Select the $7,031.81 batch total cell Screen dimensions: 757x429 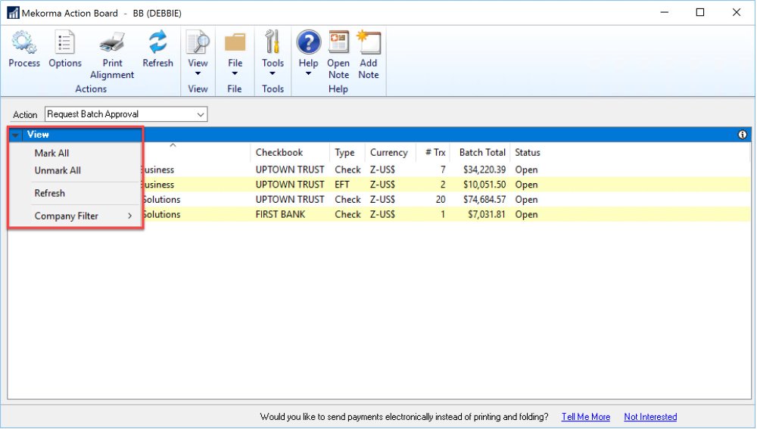tap(487, 215)
